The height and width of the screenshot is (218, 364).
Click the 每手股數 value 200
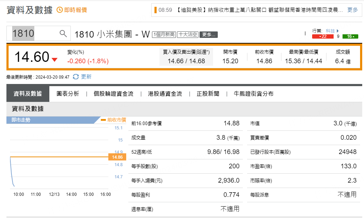234,166
